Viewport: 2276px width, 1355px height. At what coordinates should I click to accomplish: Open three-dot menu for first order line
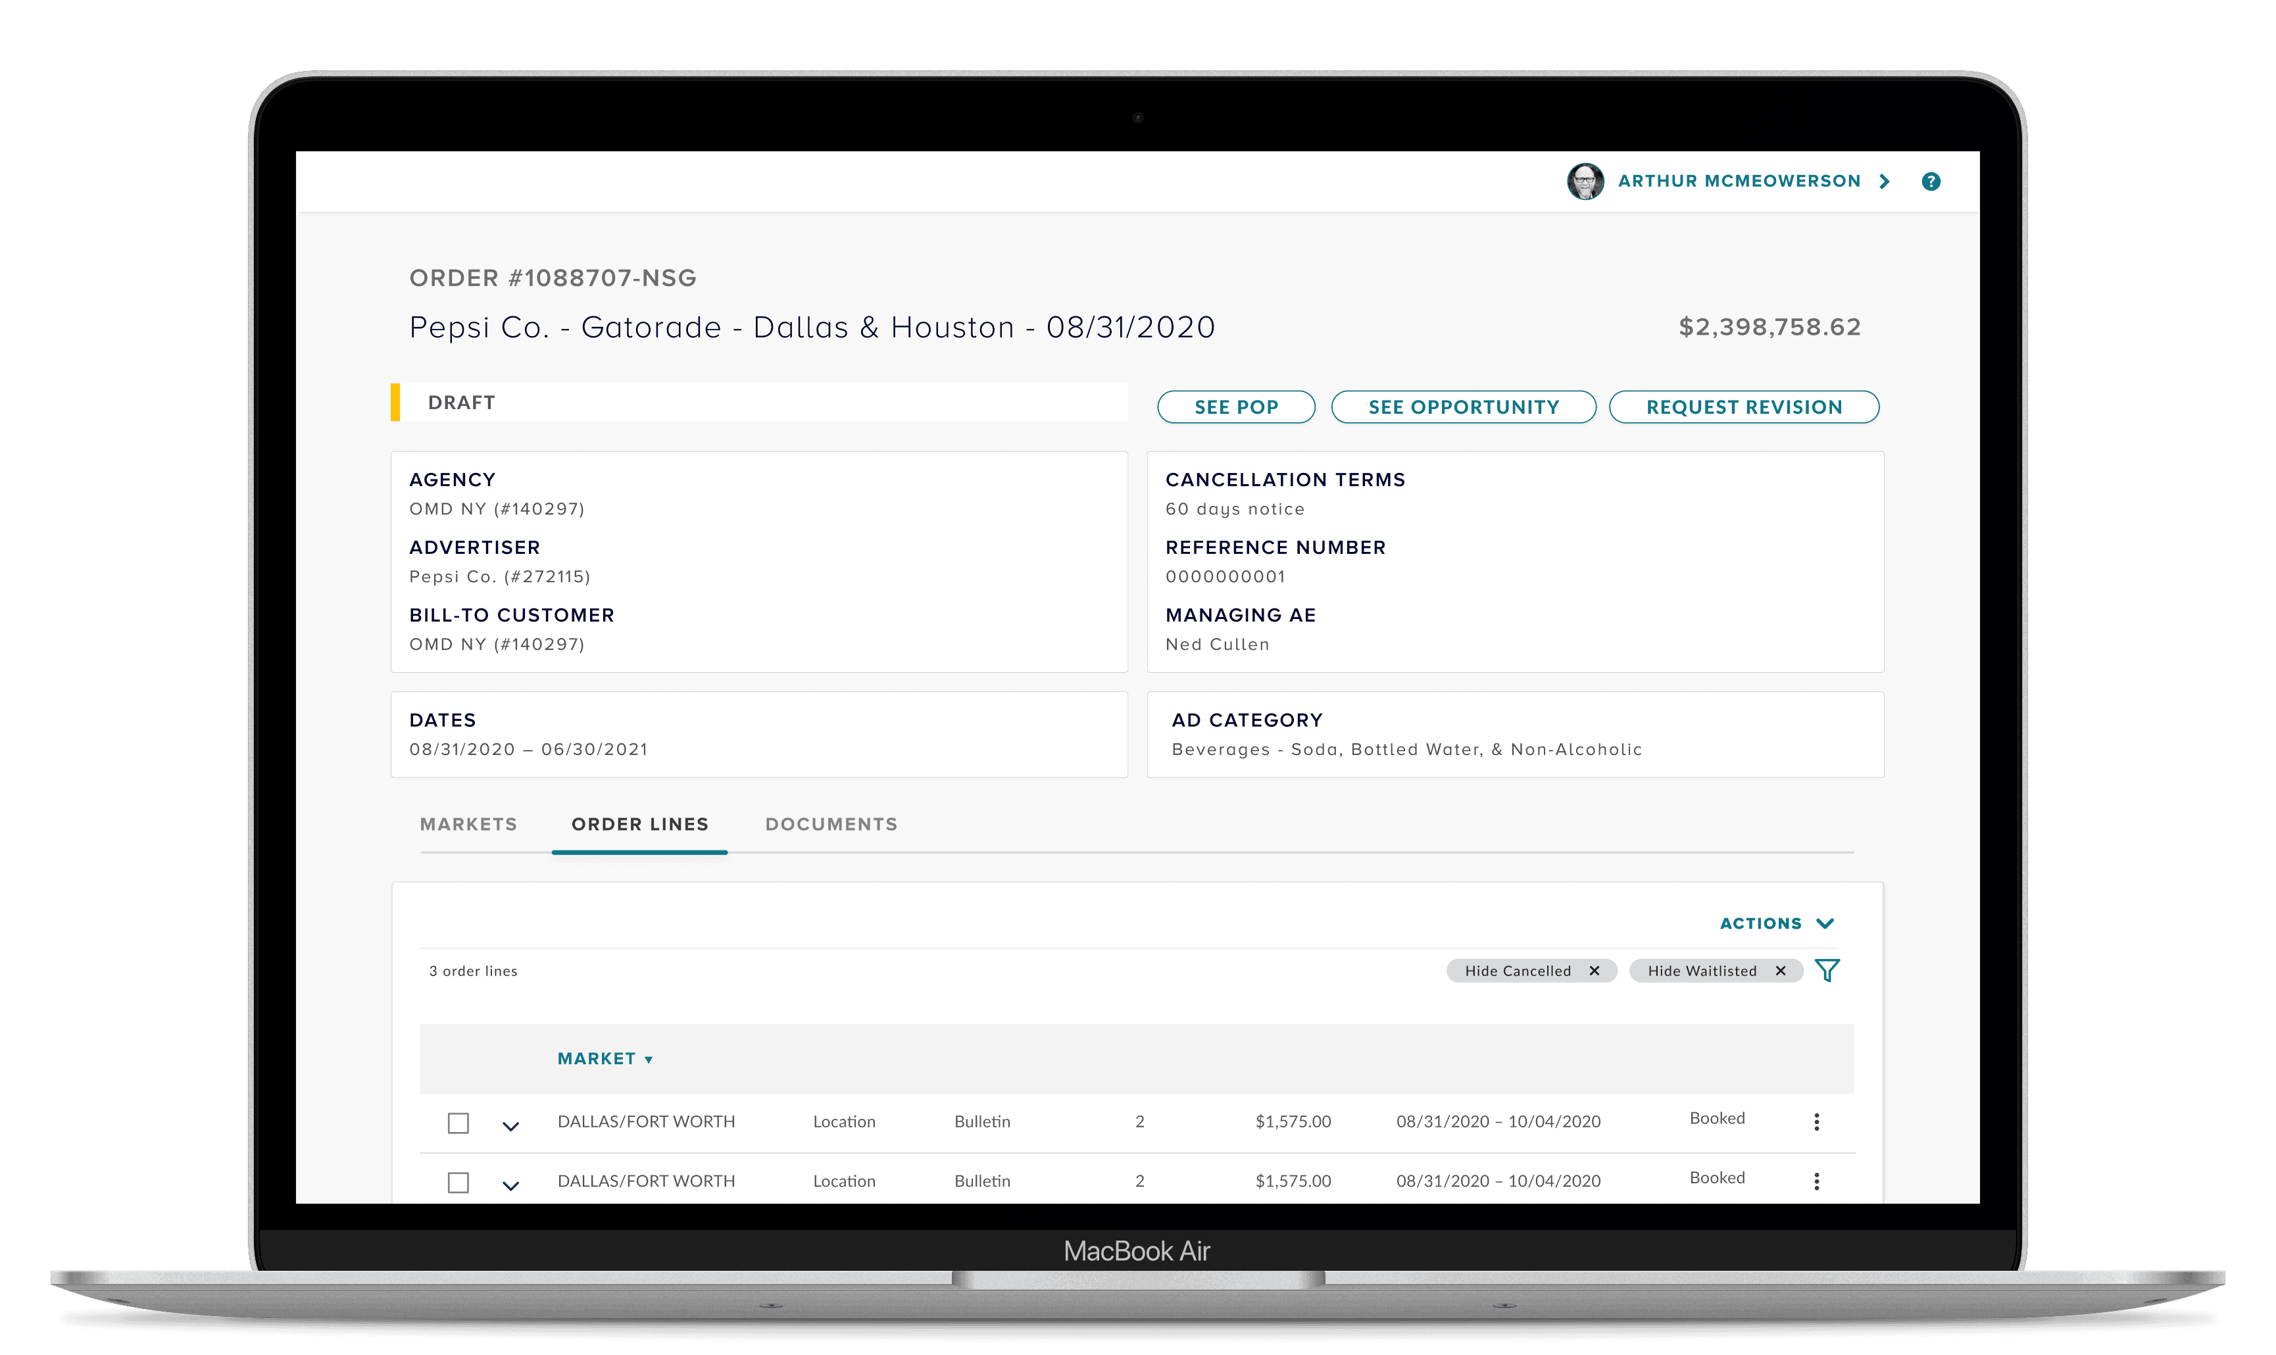1816,1122
